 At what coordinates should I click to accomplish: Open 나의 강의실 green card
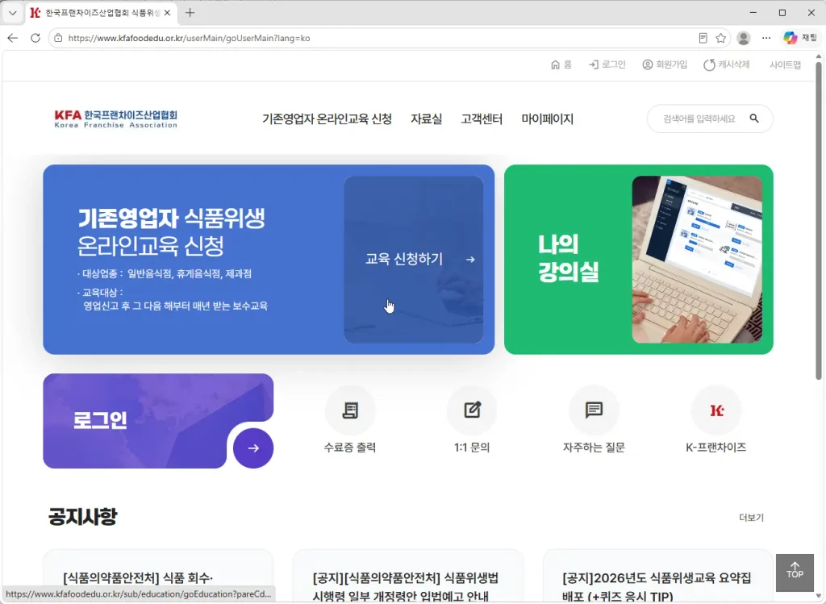coord(639,259)
